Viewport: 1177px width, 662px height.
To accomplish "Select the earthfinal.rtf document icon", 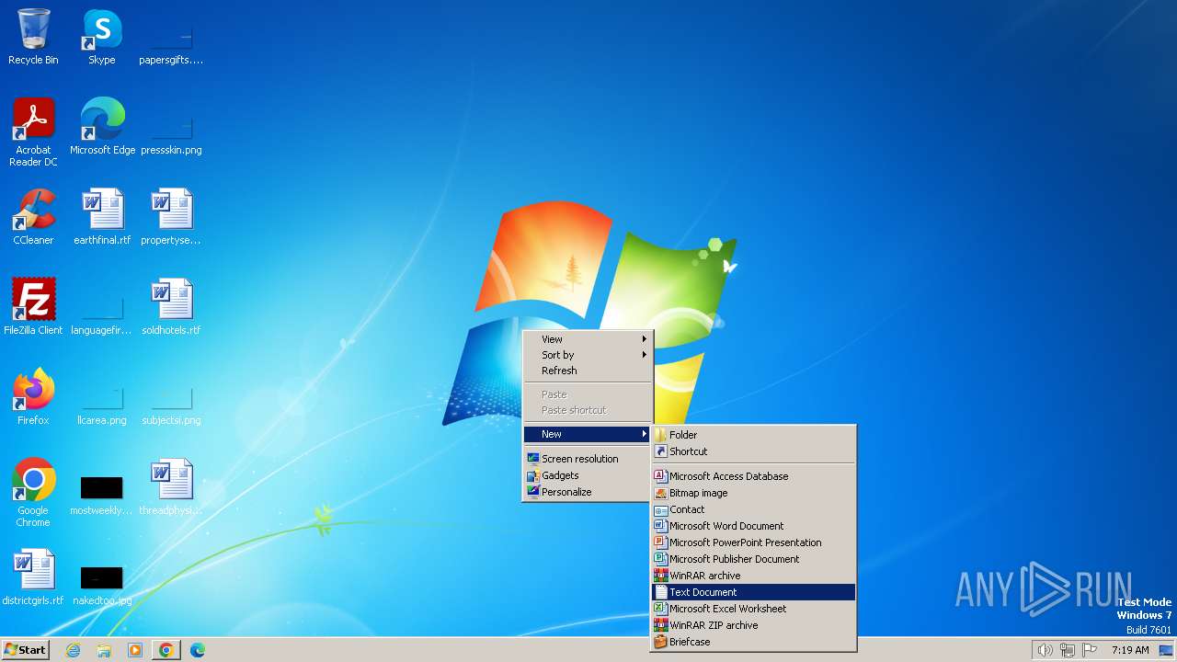I will pyautogui.click(x=102, y=216).
